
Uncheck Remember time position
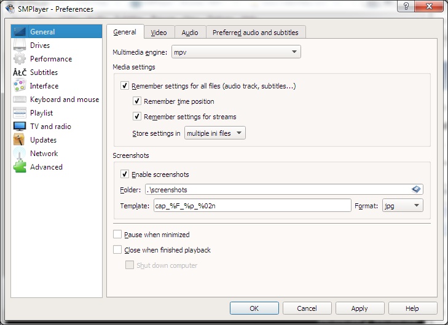pos(137,101)
